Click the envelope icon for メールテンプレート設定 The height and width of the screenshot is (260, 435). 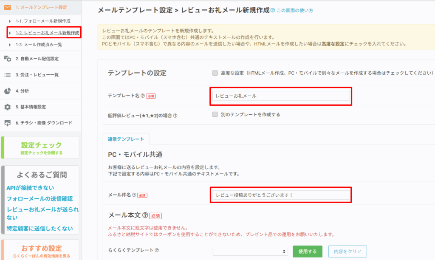7,7
